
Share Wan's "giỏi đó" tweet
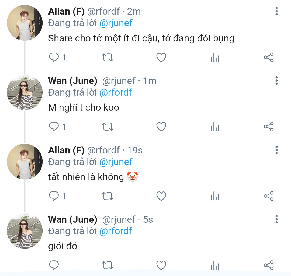coord(268,265)
